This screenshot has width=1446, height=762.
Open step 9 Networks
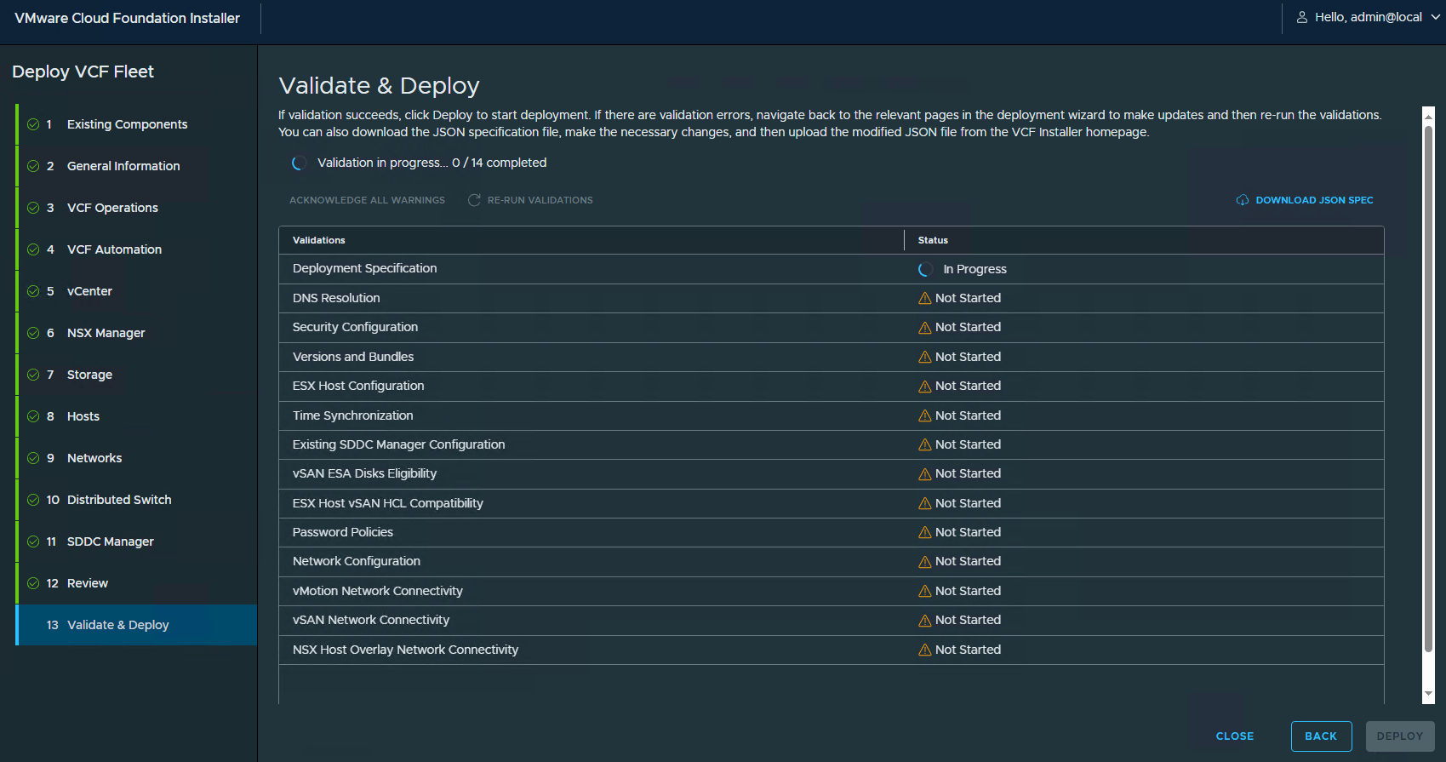pos(136,458)
